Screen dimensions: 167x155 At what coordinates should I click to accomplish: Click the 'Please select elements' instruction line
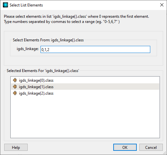tap(76, 16)
